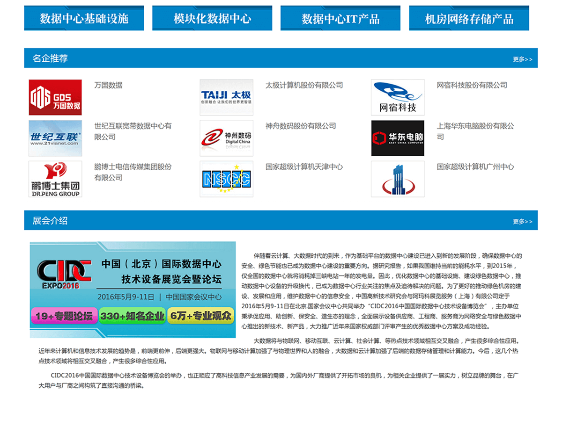The image size is (562, 434).
Task: Click the 华东电脑 black logo
Action: click(x=398, y=138)
